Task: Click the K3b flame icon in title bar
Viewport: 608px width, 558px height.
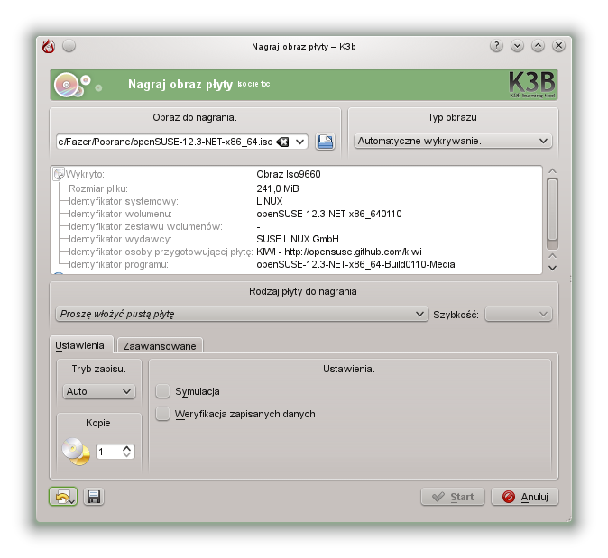Action: pos(49,46)
